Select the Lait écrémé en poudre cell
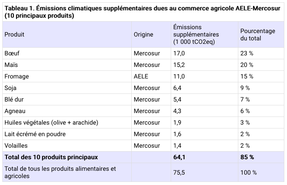 point(35,134)
